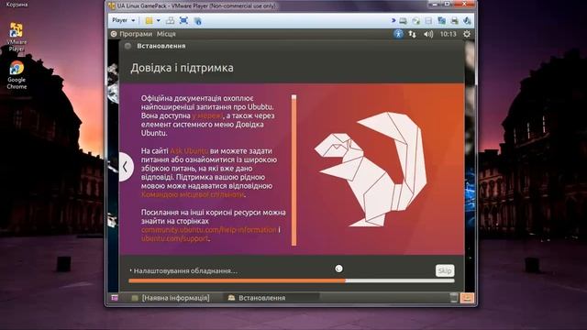This screenshot has height=330, width=587.
Task: Open the 'Командою місцевої спільноти' link
Action: click(x=193, y=194)
